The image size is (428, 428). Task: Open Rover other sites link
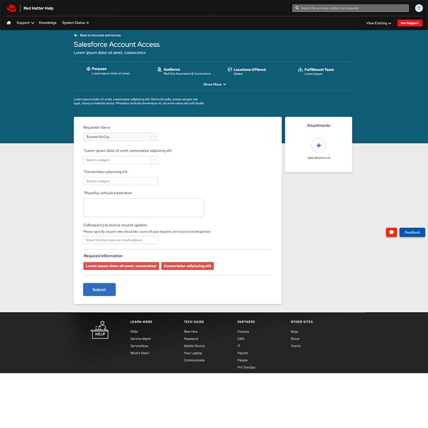[295, 339]
